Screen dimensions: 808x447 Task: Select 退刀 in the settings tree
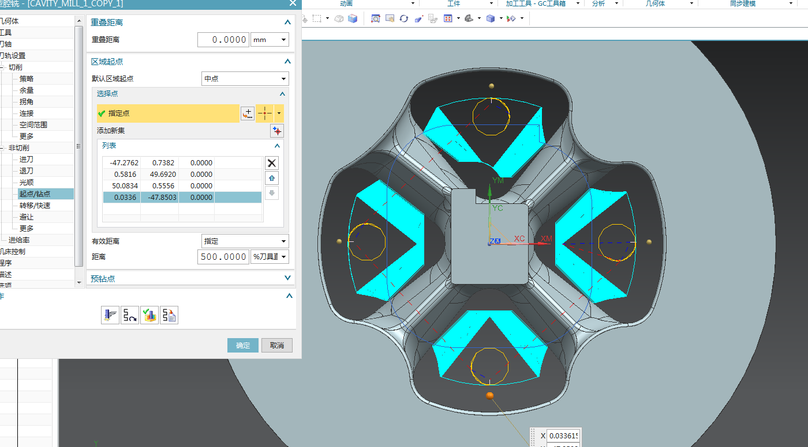27,171
